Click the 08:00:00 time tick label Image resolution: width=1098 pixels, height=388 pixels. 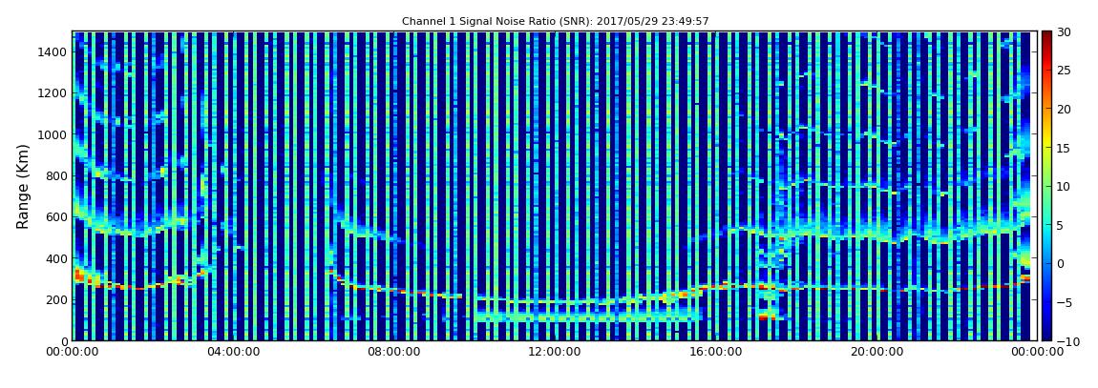393,353
